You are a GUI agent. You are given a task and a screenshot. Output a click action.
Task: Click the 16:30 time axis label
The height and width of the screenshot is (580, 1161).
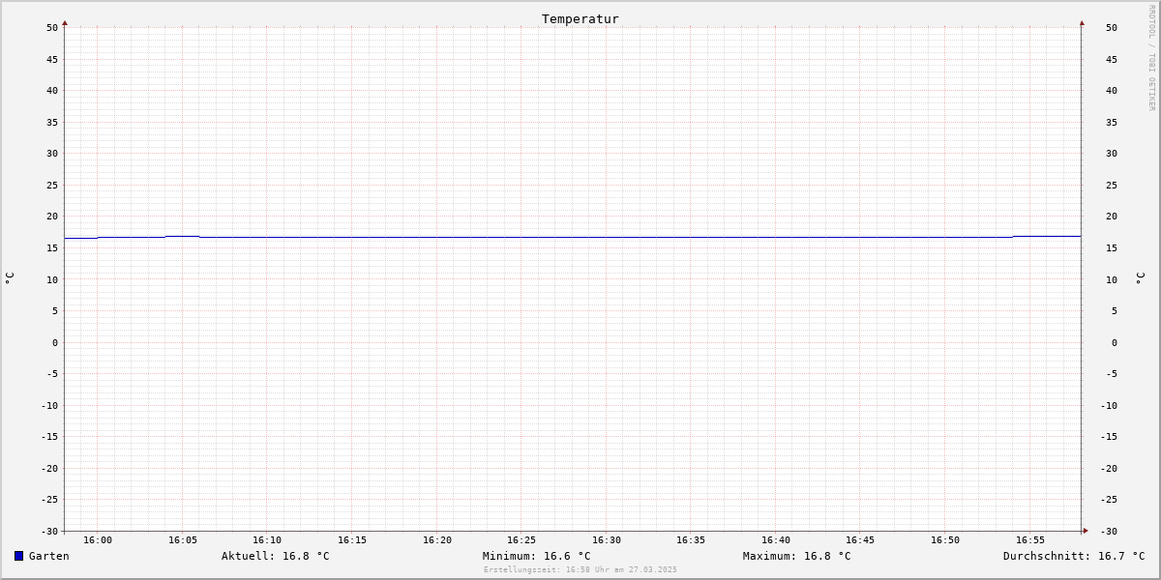(x=607, y=540)
